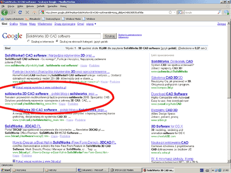Open the Historia menu
The width and height of the screenshot is (231, 173).
point(30,6)
